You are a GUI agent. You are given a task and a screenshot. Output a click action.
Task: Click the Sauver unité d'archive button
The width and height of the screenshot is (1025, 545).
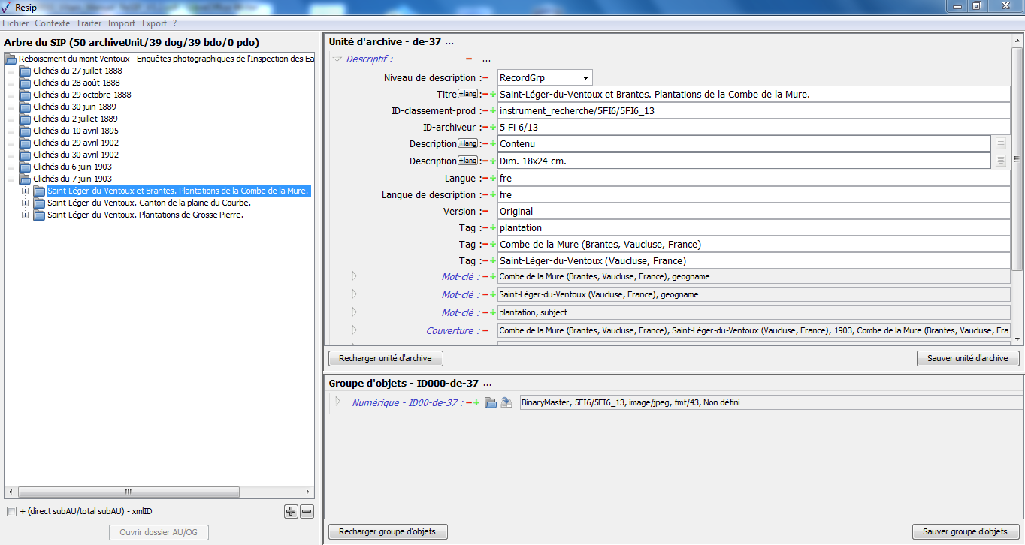(x=967, y=358)
